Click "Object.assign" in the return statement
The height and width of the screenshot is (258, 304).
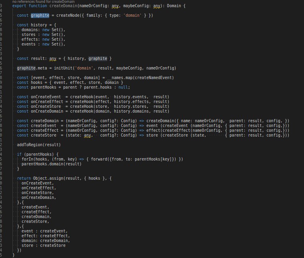click(48, 178)
